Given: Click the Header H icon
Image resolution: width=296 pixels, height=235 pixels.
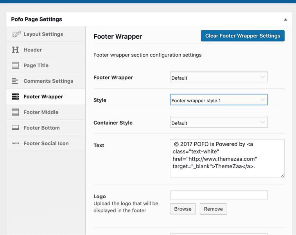Looking at the screenshot, I should 15,50.
